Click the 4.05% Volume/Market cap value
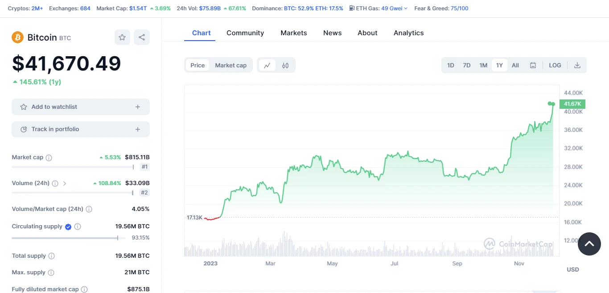 coord(140,209)
